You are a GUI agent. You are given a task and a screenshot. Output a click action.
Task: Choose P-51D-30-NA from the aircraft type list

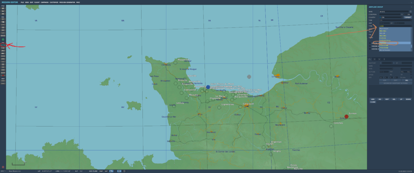[395, 48]
